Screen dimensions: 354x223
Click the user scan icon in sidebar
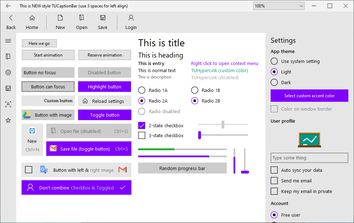[8, 104]
